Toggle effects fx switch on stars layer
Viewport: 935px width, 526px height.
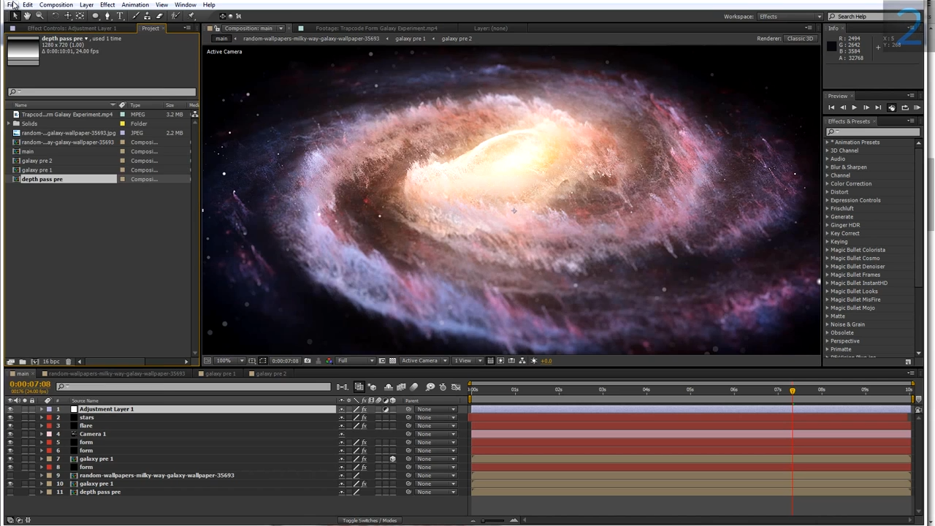pos(364,417)
